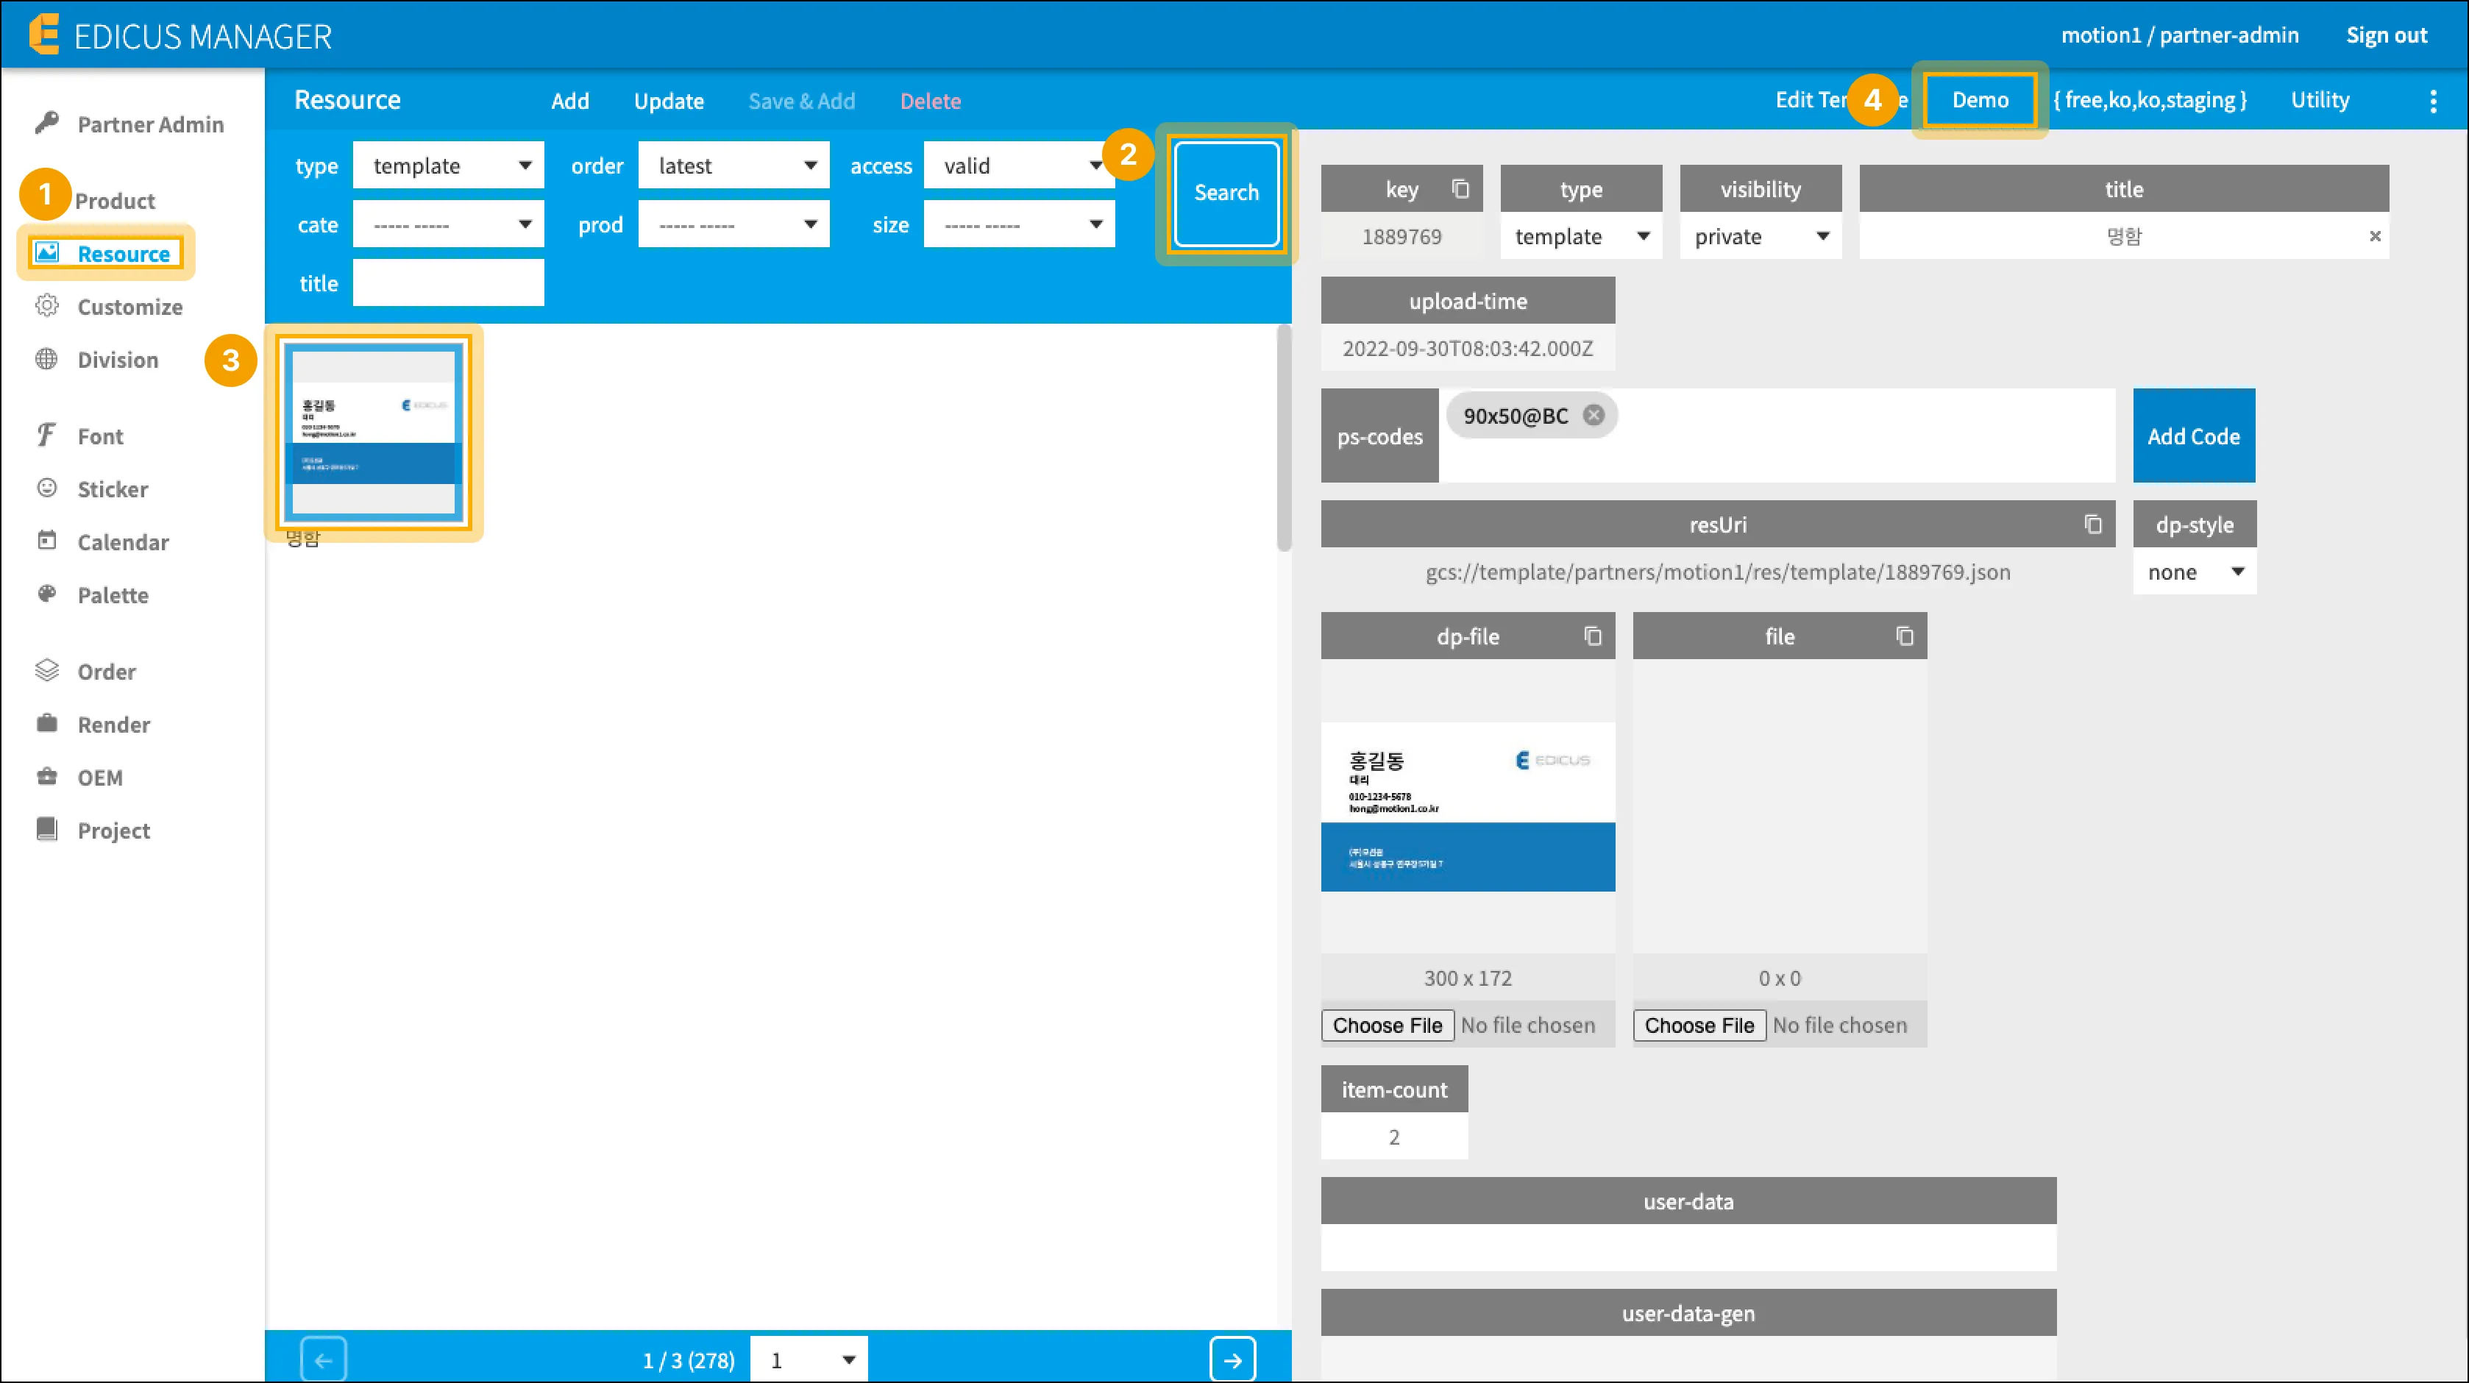Click the user-data text field
The image size is (2469, 1383).
click(1689, 1247)
